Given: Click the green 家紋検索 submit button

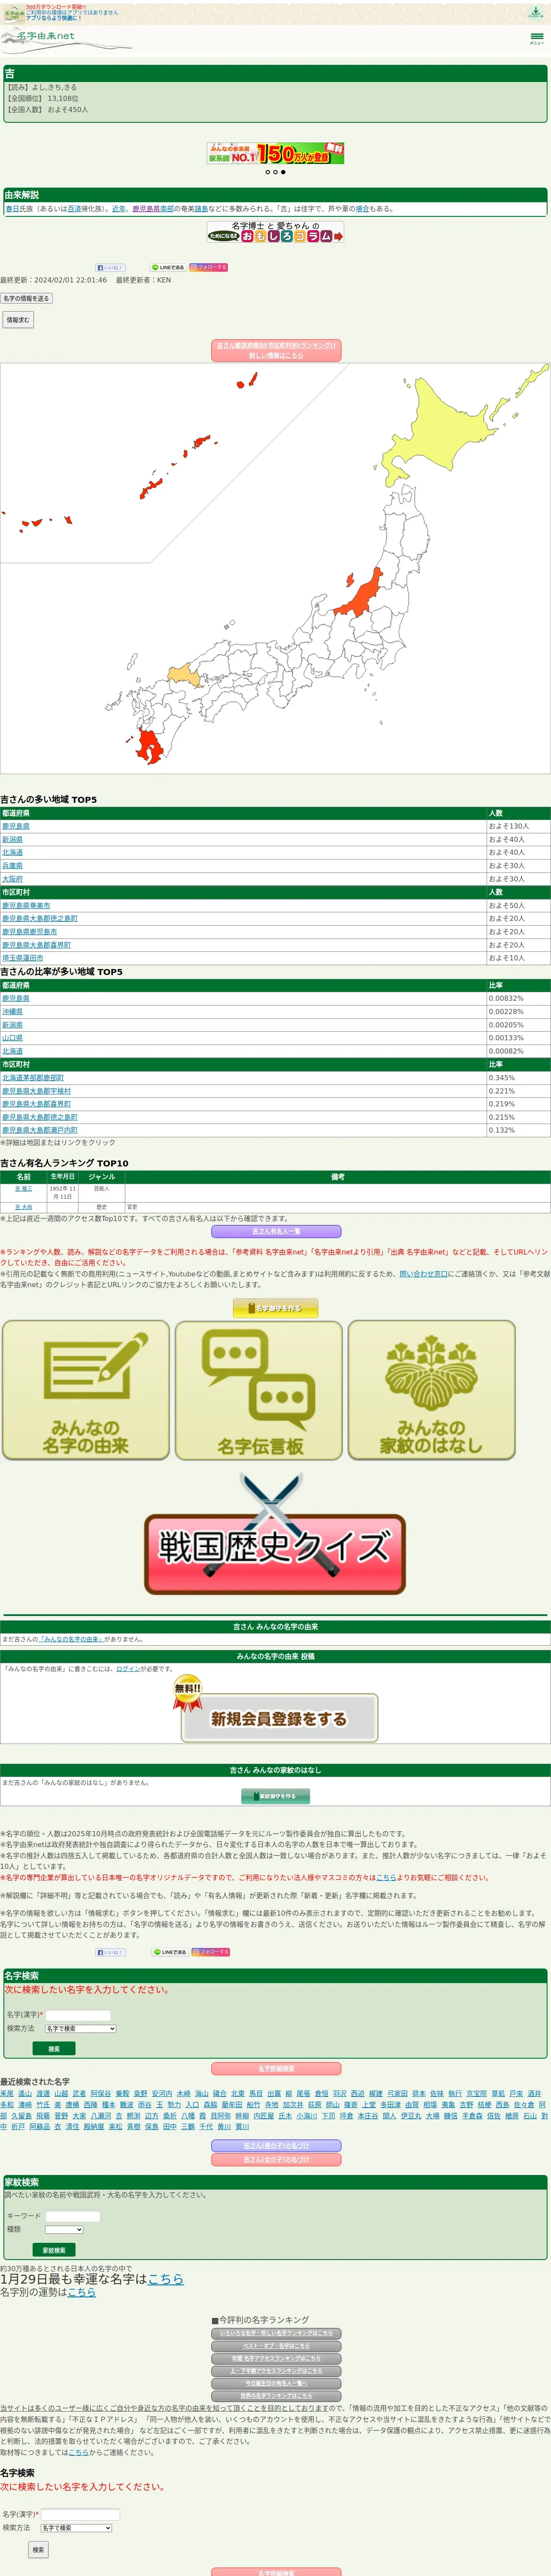Looking at the screenshot, I should click(54, 2250).
